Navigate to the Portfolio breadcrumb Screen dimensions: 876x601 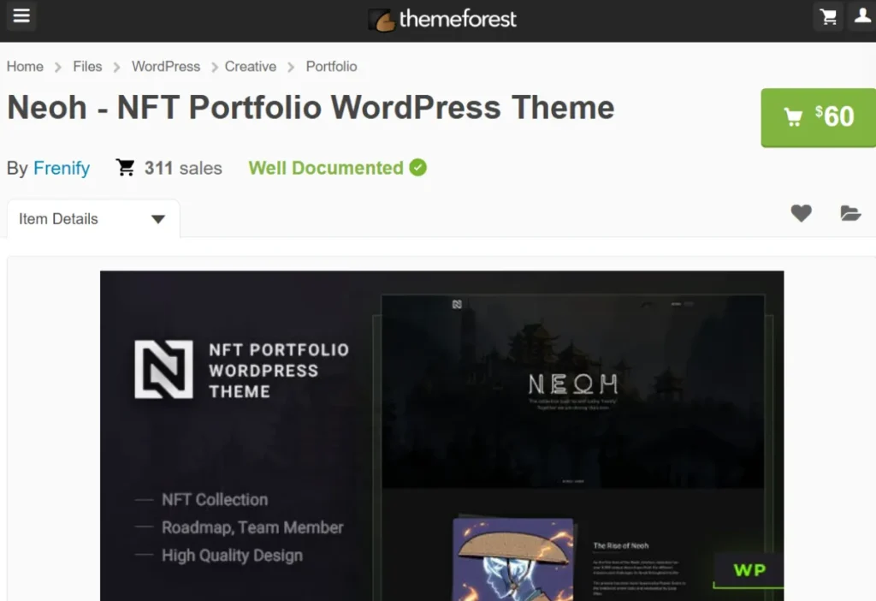pyautogui.click(x=332, y=67)
